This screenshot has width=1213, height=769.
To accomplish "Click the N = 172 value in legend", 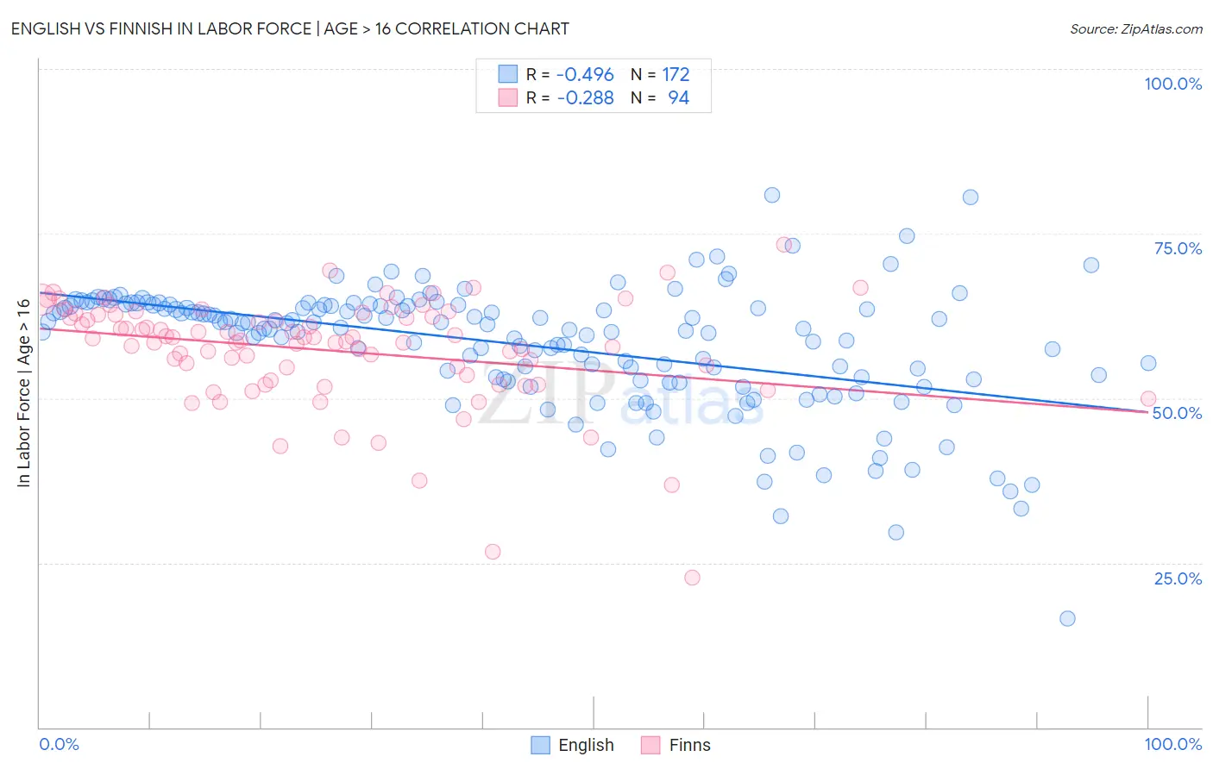I will point(660,74).
